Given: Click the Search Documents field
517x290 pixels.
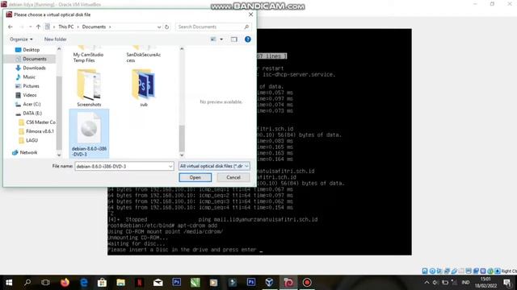Looking at the screenshot, I should 213,27.
